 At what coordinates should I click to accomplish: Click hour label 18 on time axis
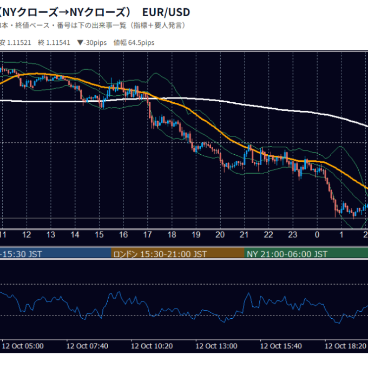(172, 235)
